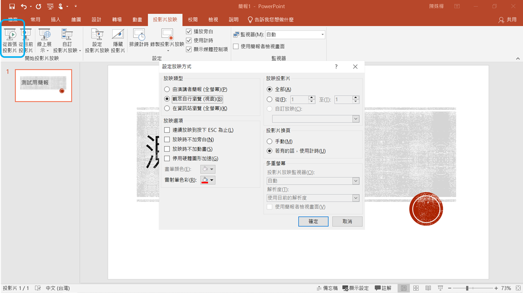Click the save icon in title bar
Screen dimensions: 523x293
[12, 7]
